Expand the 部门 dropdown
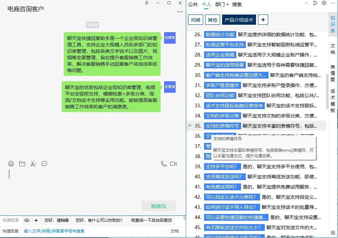 pos(222,4)
